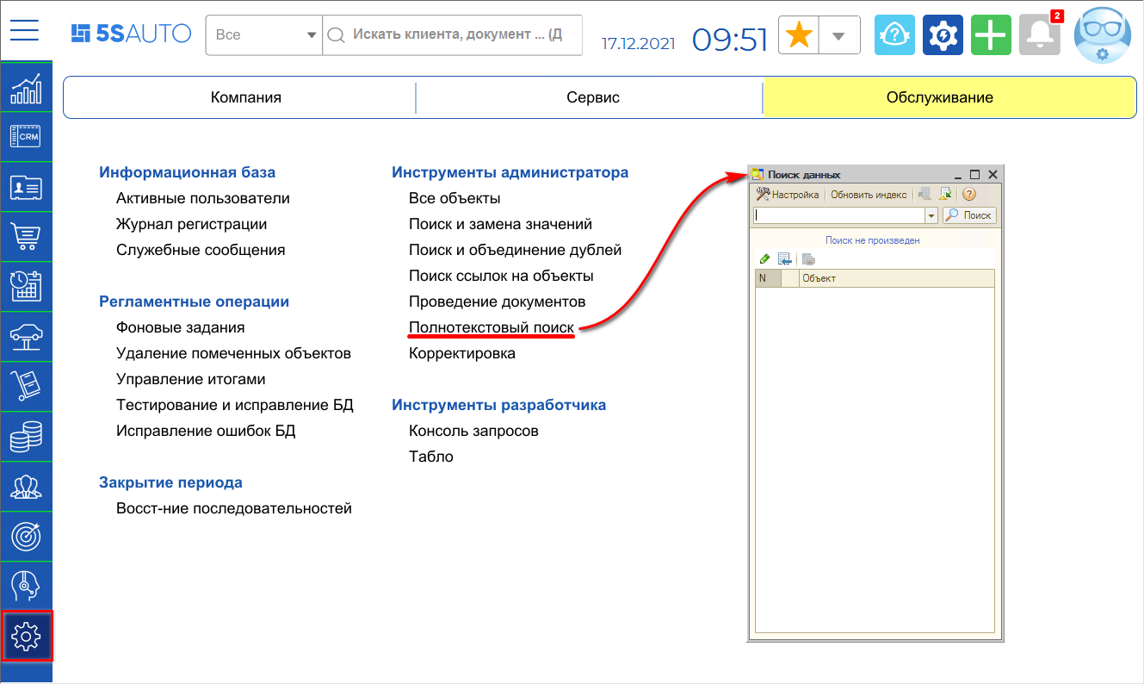Click the database coins sidebar icon

26,436
